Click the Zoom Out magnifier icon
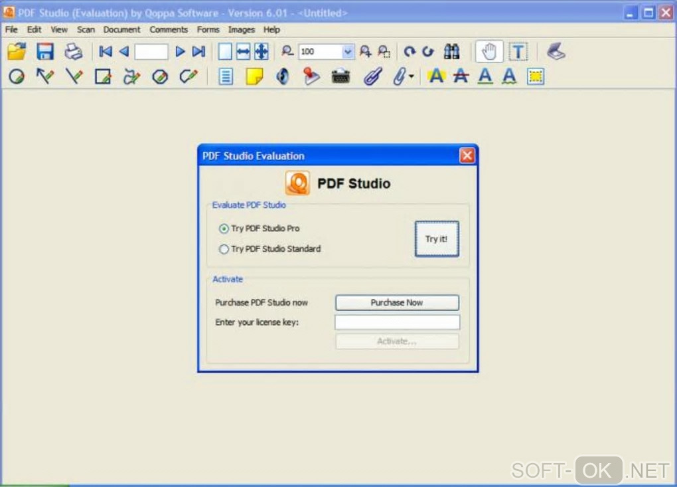The height and width of the screenshot is (487, 677). (287, 51)
